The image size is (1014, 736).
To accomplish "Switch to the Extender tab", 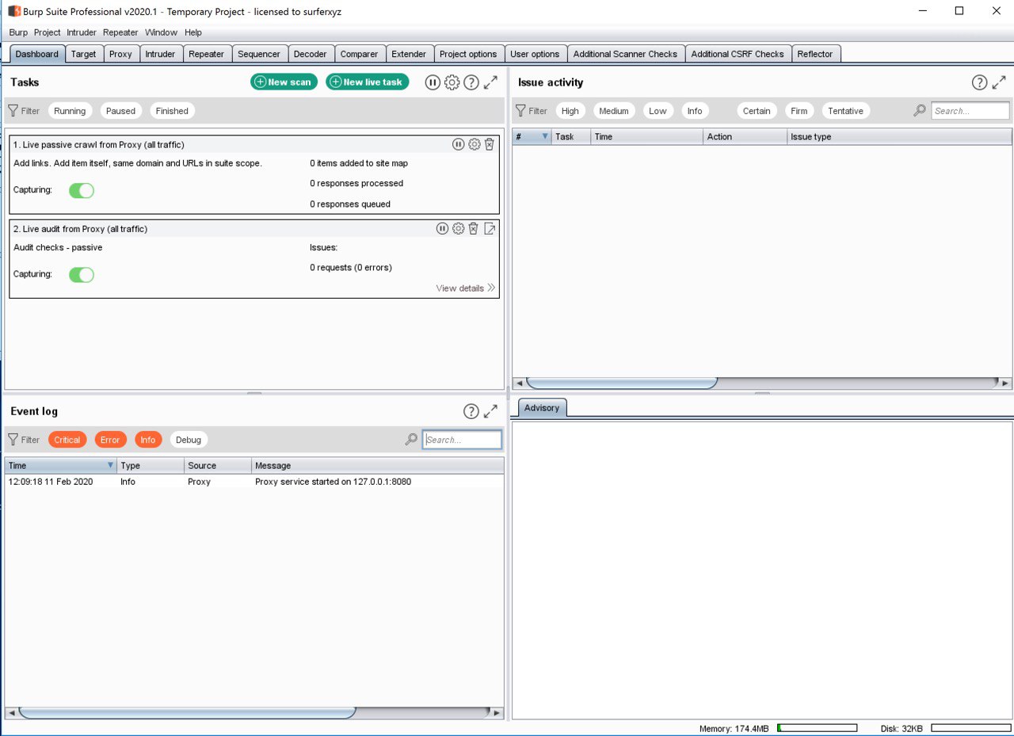I will pos(410,54).
